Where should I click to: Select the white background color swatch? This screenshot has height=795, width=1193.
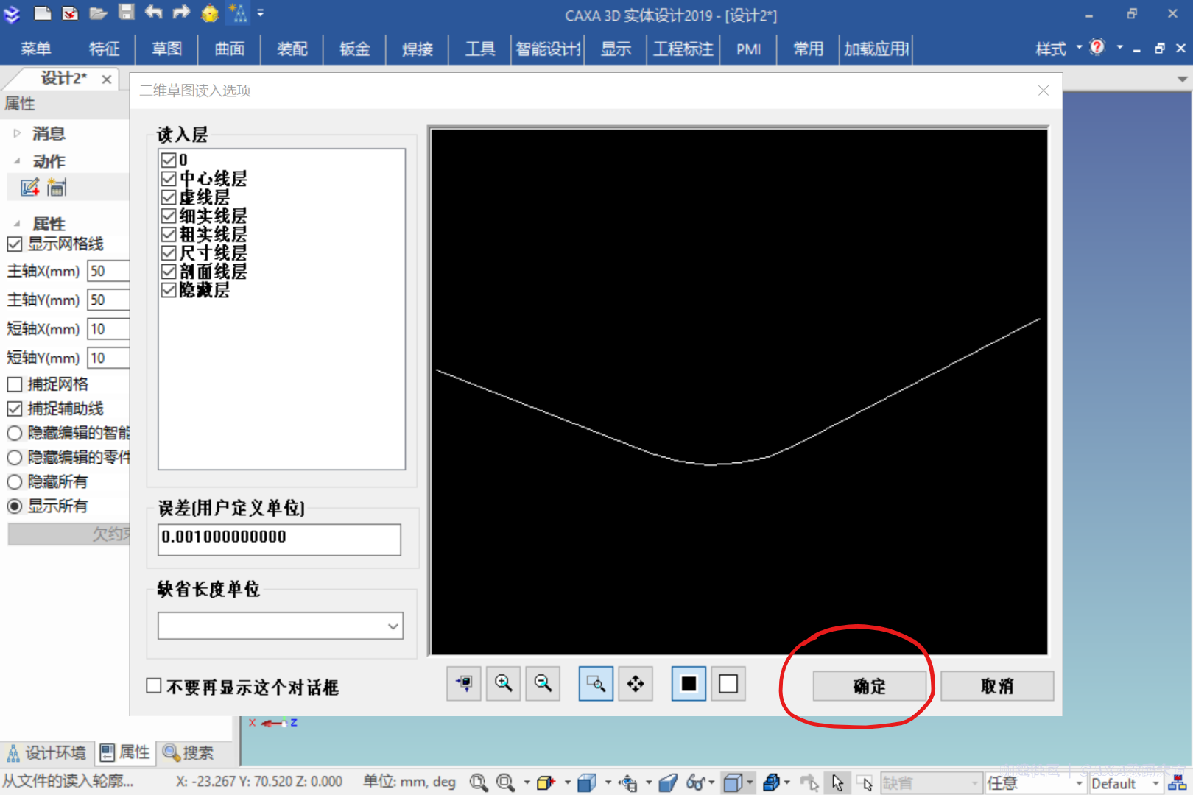point(728,684)
